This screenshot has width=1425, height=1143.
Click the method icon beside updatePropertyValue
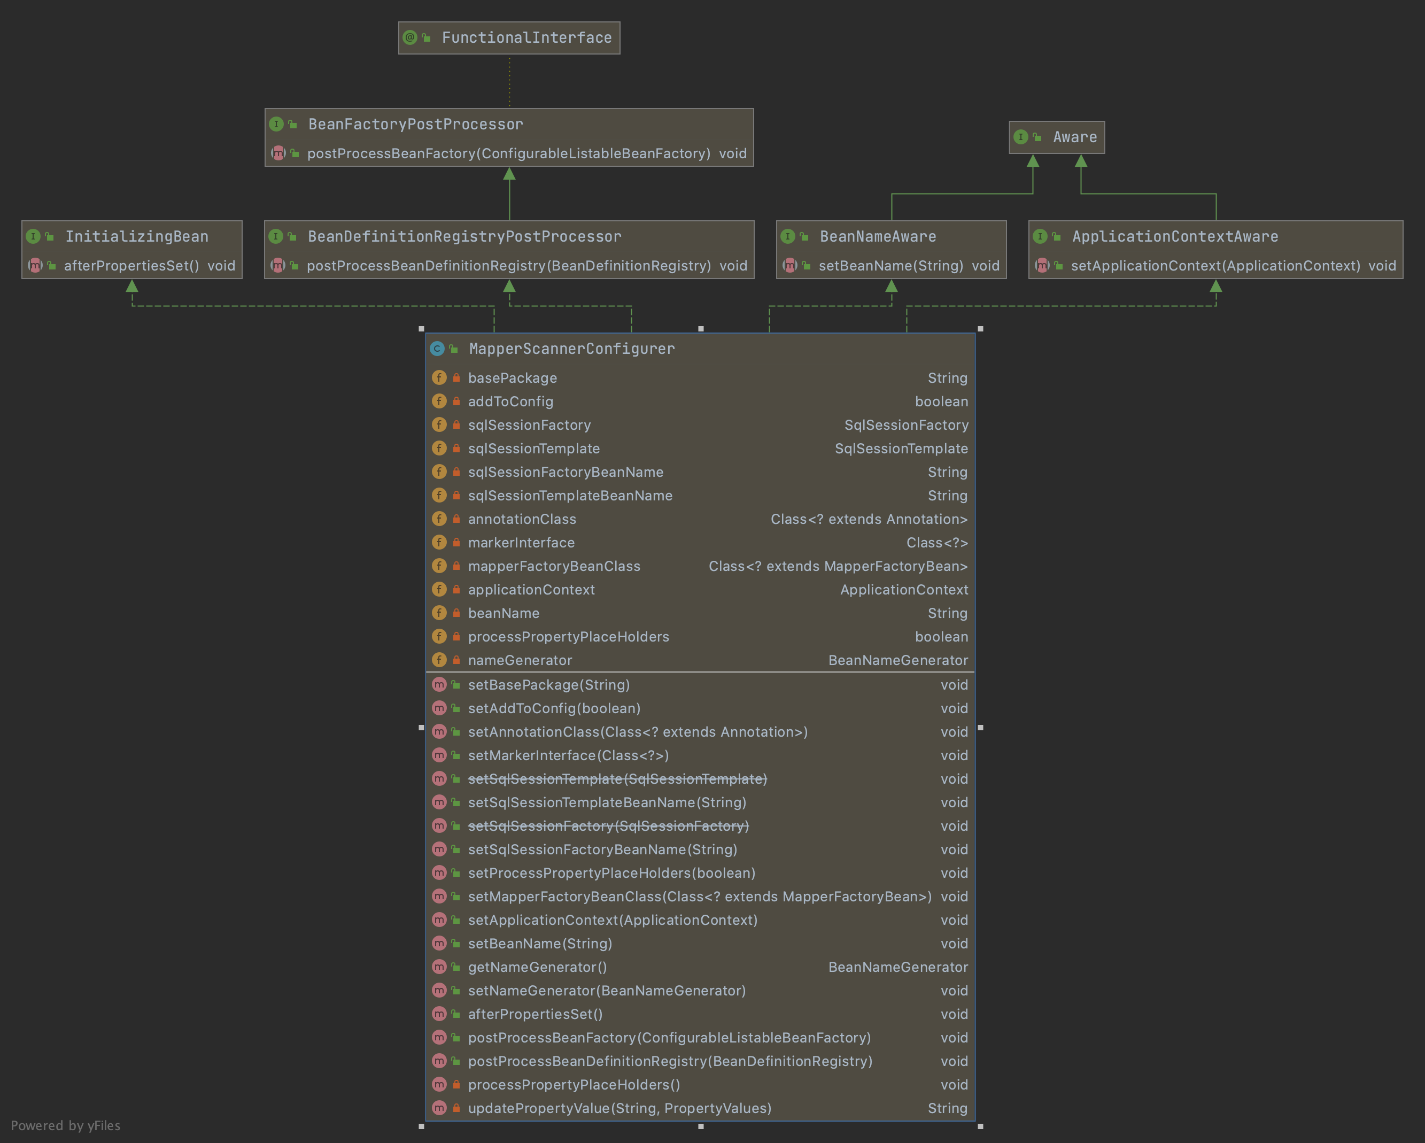(x=439, y=1108)
